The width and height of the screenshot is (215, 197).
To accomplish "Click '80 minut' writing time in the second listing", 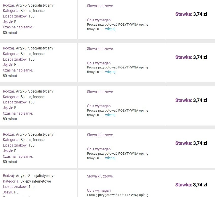I will click(10, 76).
